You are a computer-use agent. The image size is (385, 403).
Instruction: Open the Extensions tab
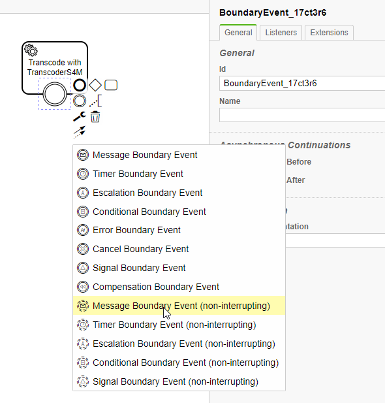point(329,33)
